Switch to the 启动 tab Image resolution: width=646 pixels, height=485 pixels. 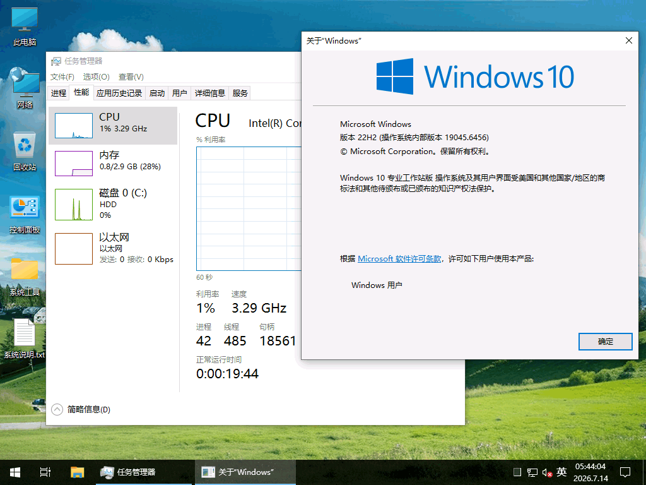(x=157, y=93)
